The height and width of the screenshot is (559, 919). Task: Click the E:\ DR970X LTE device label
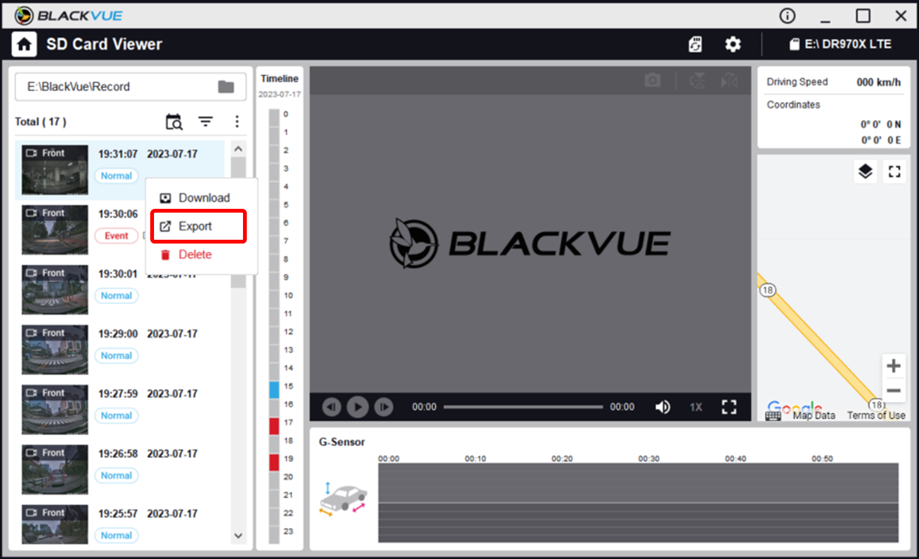click(841, 44)
